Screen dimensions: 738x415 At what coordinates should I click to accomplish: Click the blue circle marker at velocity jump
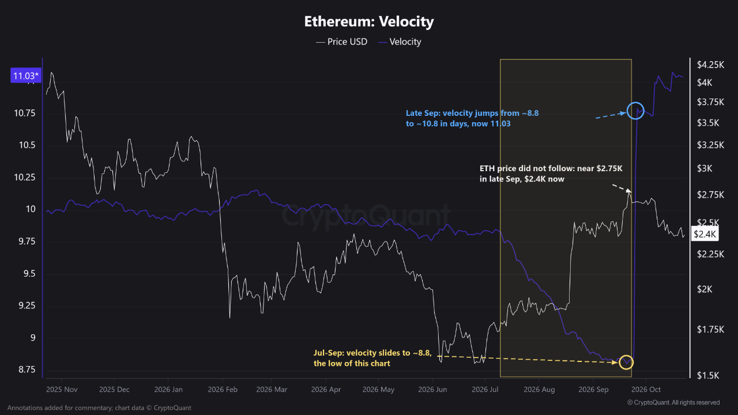635,110
